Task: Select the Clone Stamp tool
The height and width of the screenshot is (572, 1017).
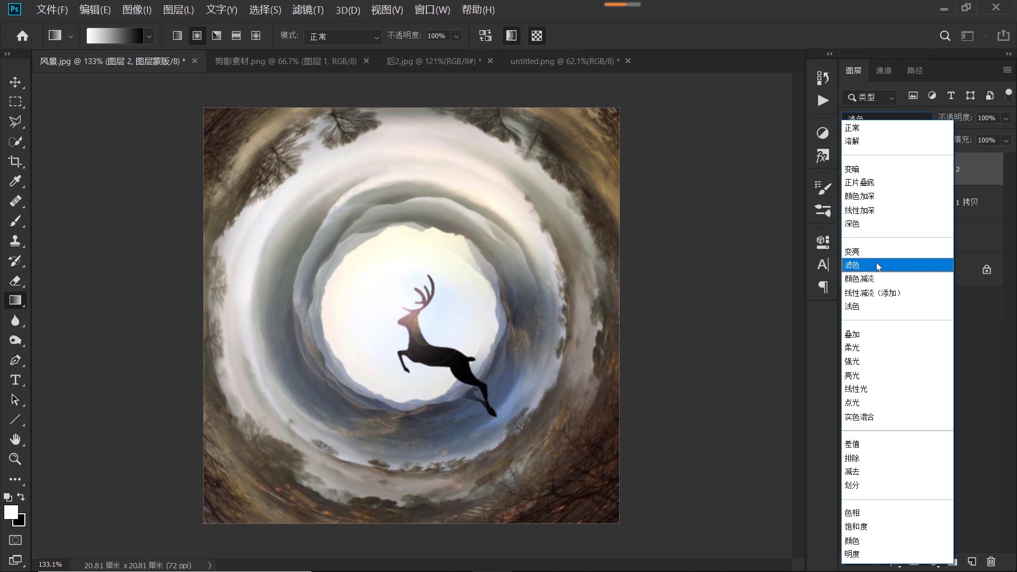Action: click(x=15, y=241)
